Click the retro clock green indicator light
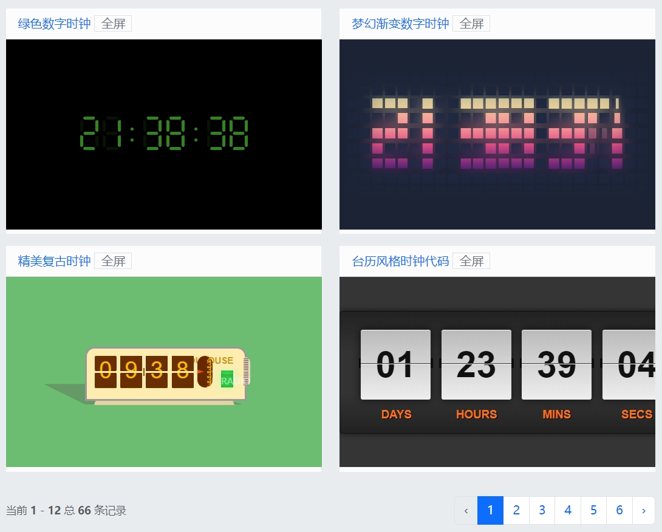The width and height of the screenshot is (662, 532). [227, 380]
